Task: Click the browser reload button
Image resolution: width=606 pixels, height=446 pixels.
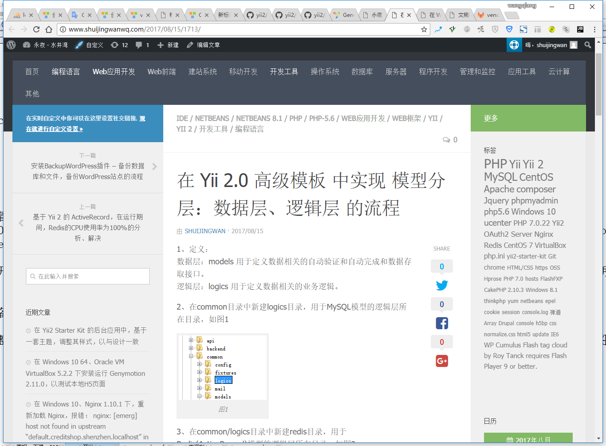Action: pyautogui.click(x=36, y=29)
